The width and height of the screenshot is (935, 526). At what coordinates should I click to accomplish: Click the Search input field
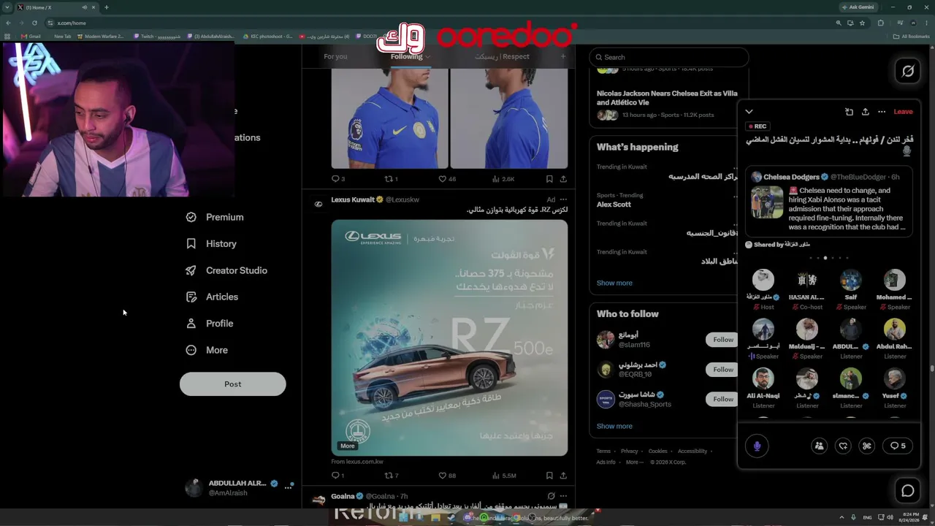669,57
